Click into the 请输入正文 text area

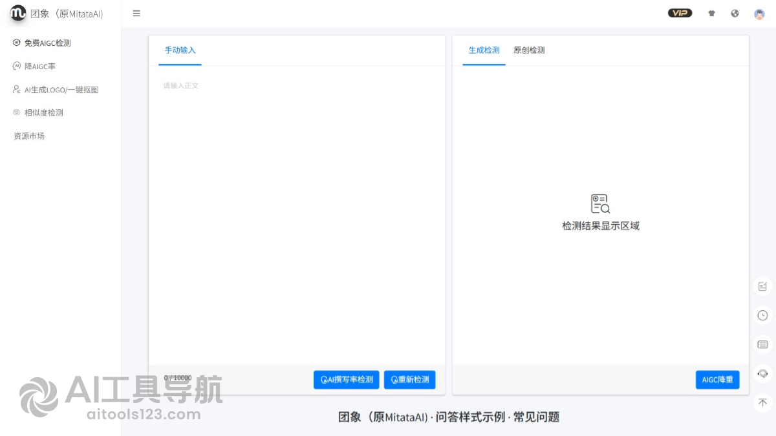296,216
